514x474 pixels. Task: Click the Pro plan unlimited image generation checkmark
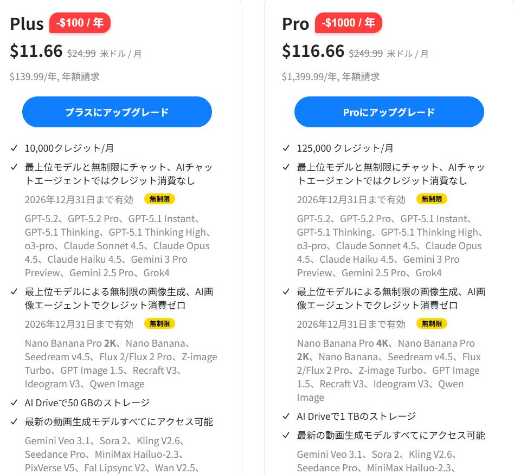(286, 292)
